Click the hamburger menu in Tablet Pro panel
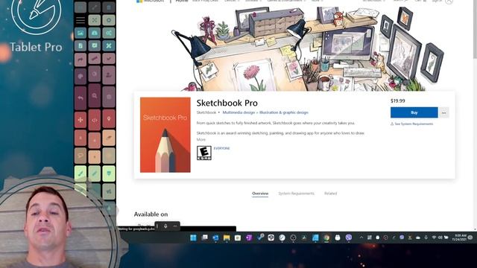This screenshot has width=477, height=268. click(80, 20)
